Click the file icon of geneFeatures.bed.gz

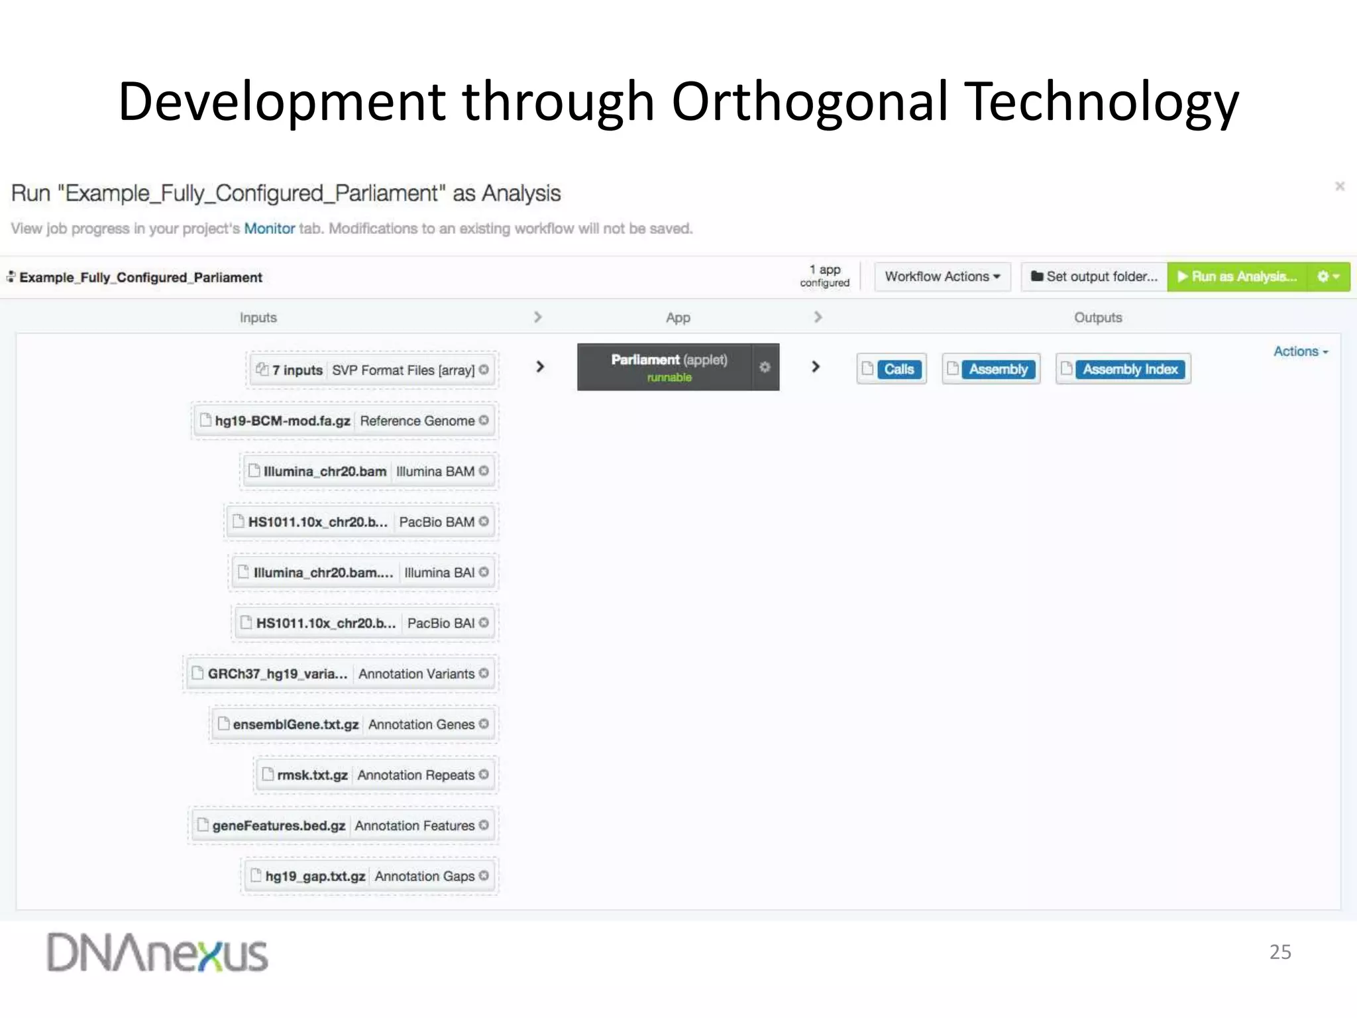(x=203, y=825)
